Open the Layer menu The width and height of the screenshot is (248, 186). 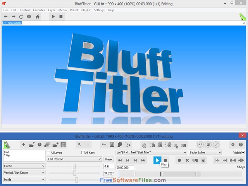52,10
